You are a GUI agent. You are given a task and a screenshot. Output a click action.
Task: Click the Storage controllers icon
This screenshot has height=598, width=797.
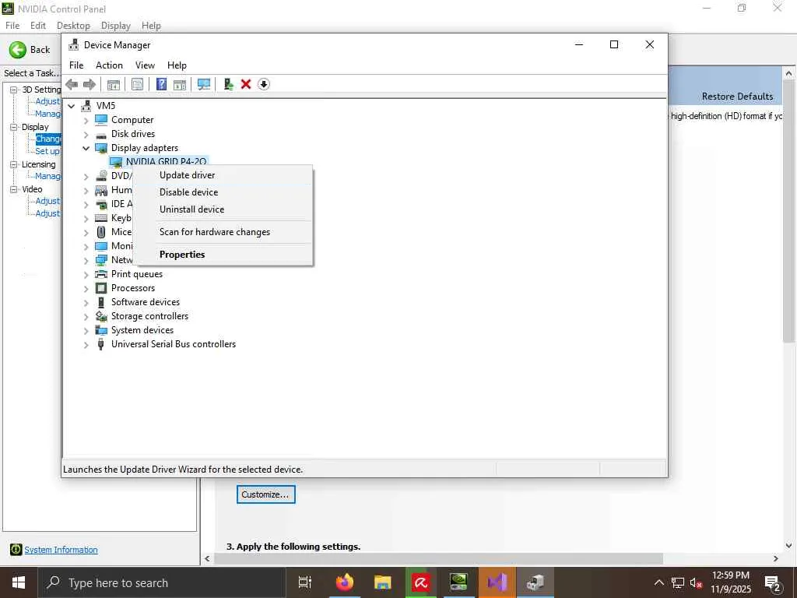click(x=101, y=316)
